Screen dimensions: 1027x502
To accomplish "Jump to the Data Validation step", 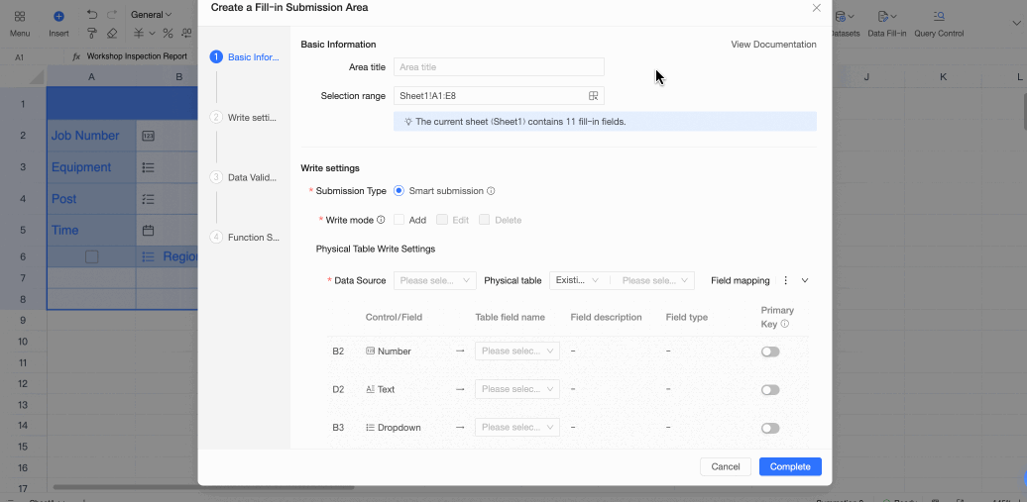I will [252, 177].
